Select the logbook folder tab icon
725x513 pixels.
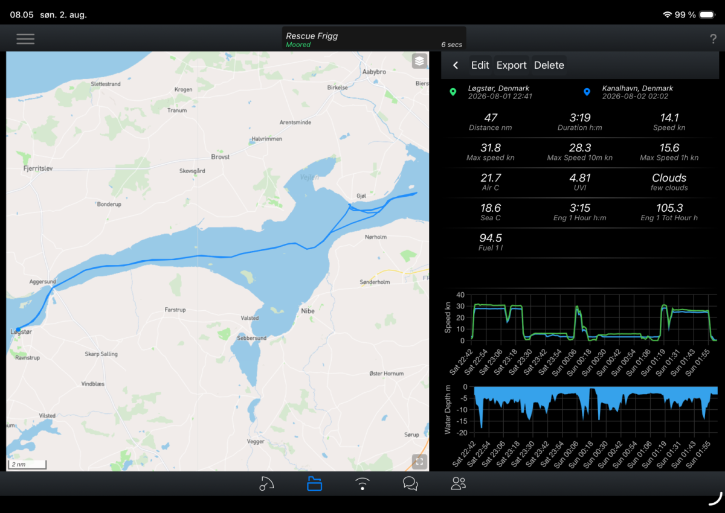314,483
